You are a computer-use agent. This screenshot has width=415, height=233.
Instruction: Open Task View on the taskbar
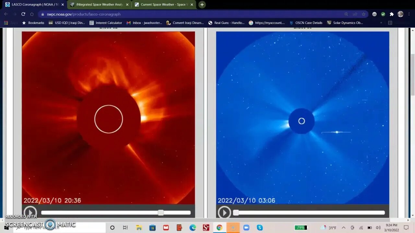point(125,228)
